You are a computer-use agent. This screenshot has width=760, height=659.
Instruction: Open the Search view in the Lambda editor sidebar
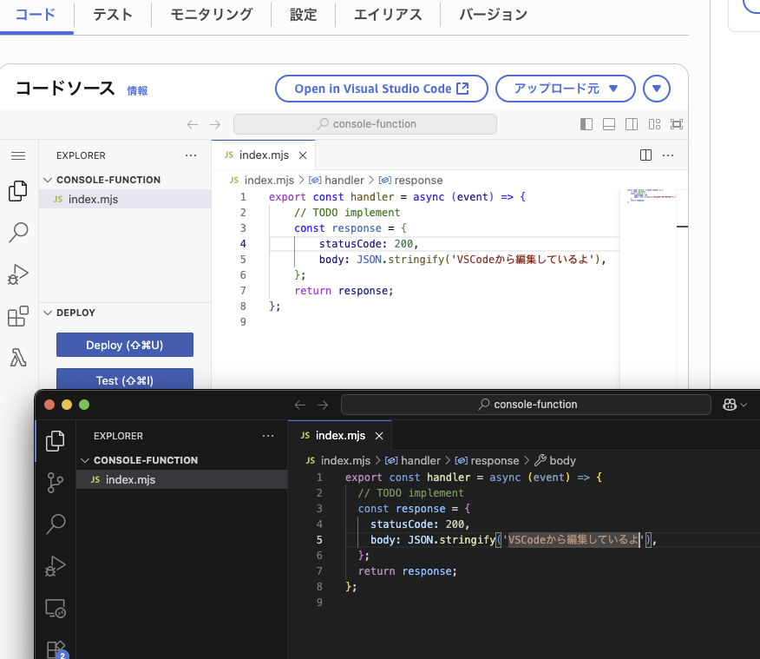pyautogui.click(x=18, y=233)
